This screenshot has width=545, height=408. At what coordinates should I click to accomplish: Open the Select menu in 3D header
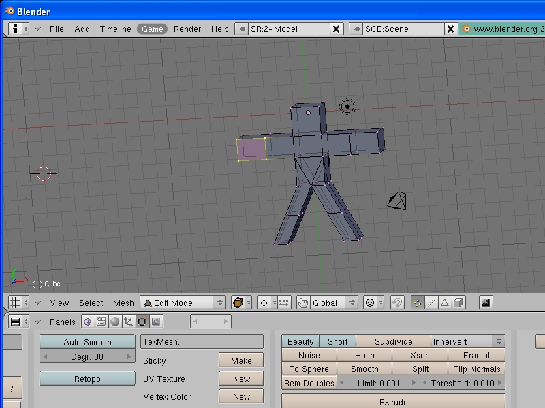(x=91, y=303)
